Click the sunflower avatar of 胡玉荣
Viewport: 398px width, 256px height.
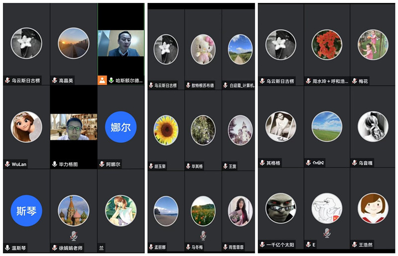pos(166,130)
